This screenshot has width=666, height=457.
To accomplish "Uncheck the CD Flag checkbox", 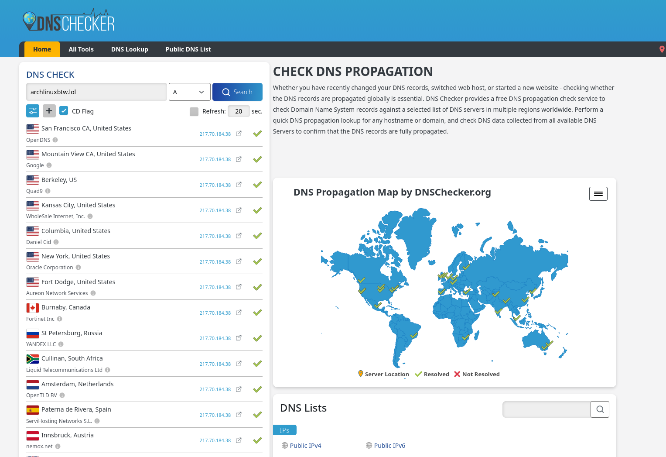I will [64, 111].
